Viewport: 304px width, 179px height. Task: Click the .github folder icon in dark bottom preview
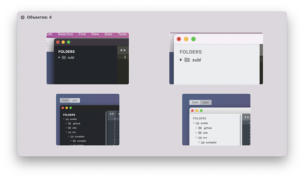(x=70, y=124)
